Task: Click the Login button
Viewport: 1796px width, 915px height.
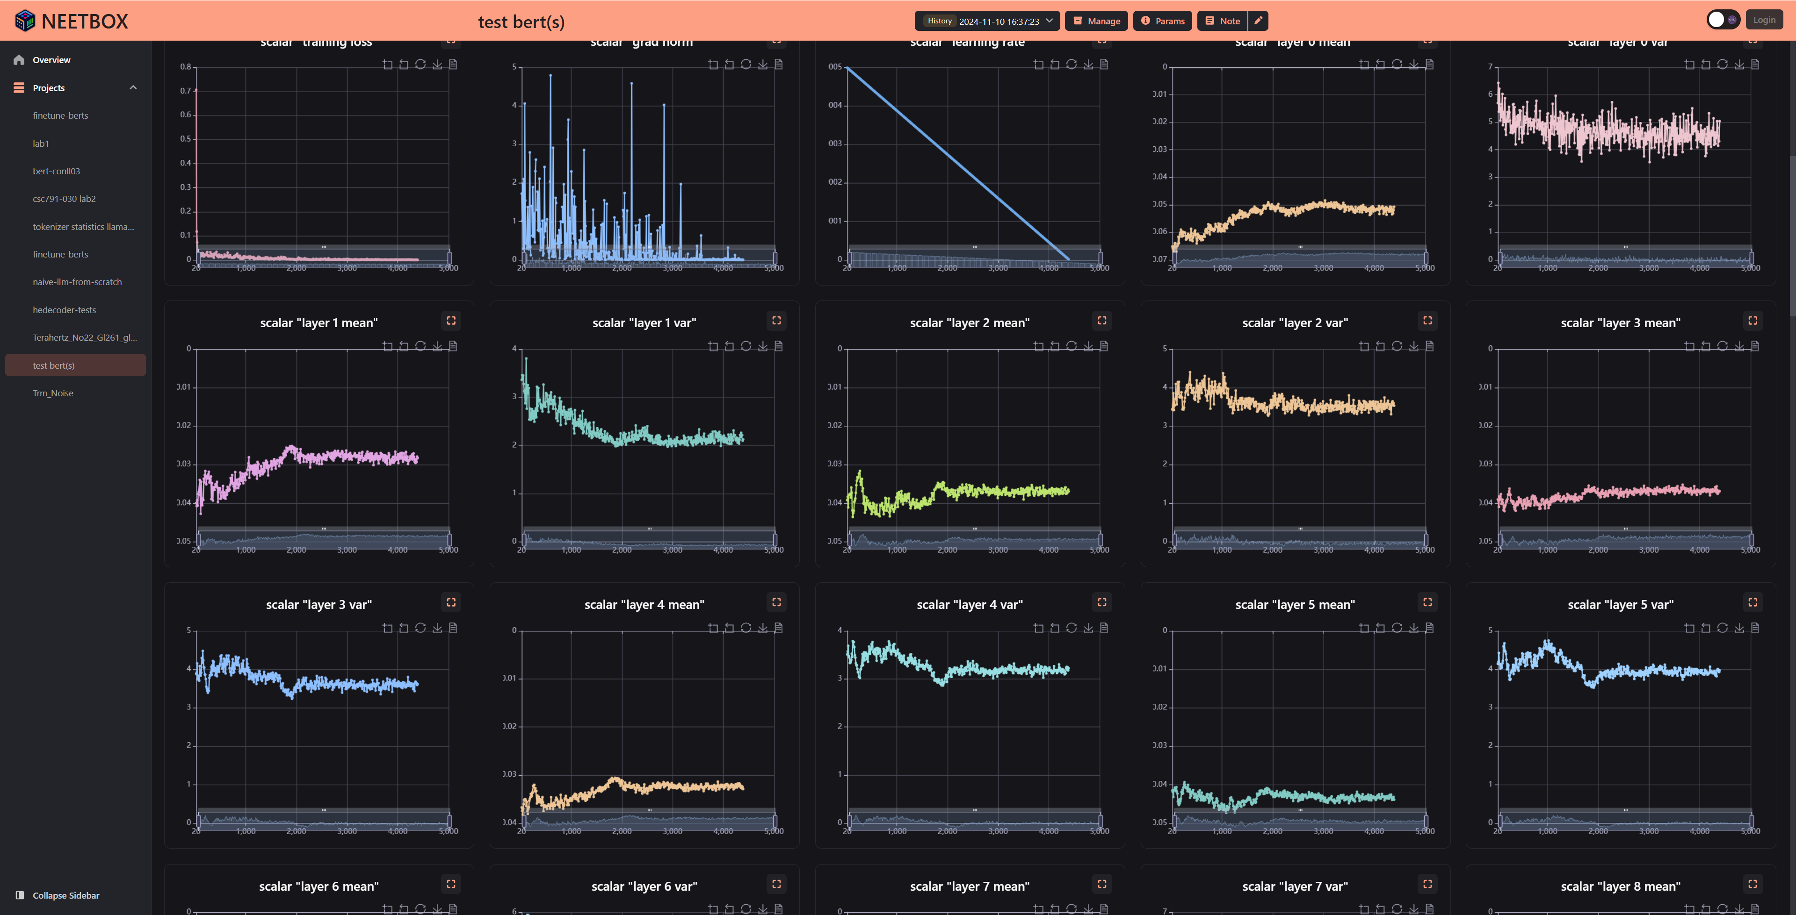Action: click(1764, 20)
